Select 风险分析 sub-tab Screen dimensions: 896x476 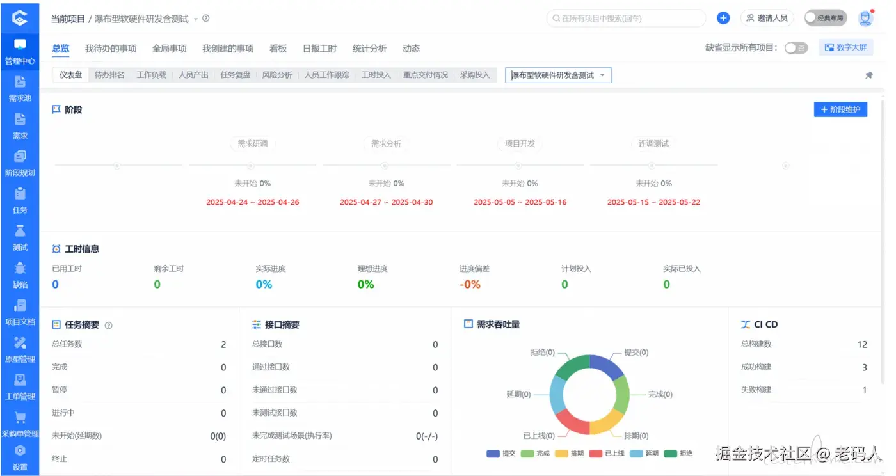(x=277, y=75)
